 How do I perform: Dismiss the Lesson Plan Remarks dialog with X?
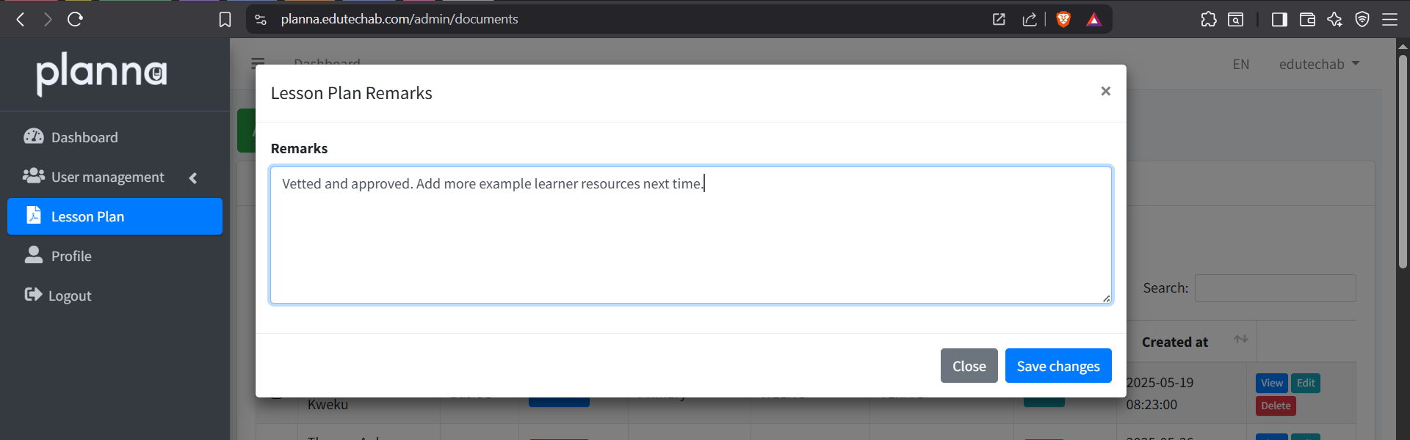(1106, 91)
